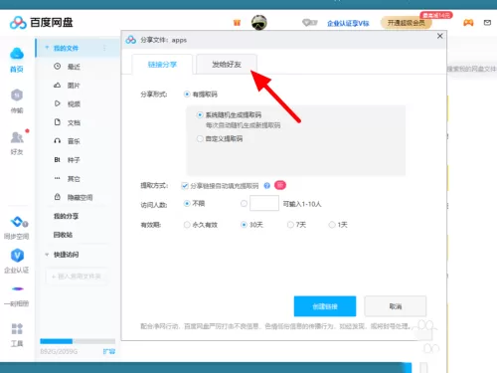Open the user avatar picture
The height and width of the screenshot is (373, 497).
coord(258,23)
